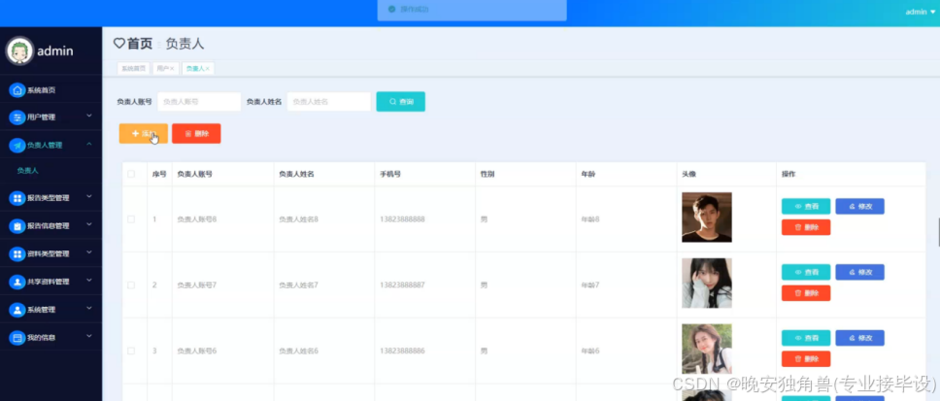Click the 用户管理 sliders icon
Screen dimensions: 940x401
click(x=17, y=117)
